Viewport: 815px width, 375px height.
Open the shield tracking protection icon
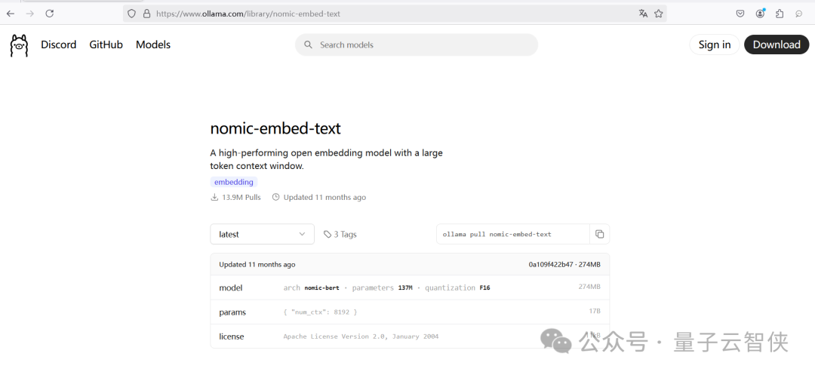132,14
